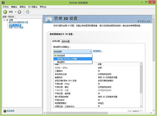
Task: Open the 桌面(E) menu
Action: point(22,7)
